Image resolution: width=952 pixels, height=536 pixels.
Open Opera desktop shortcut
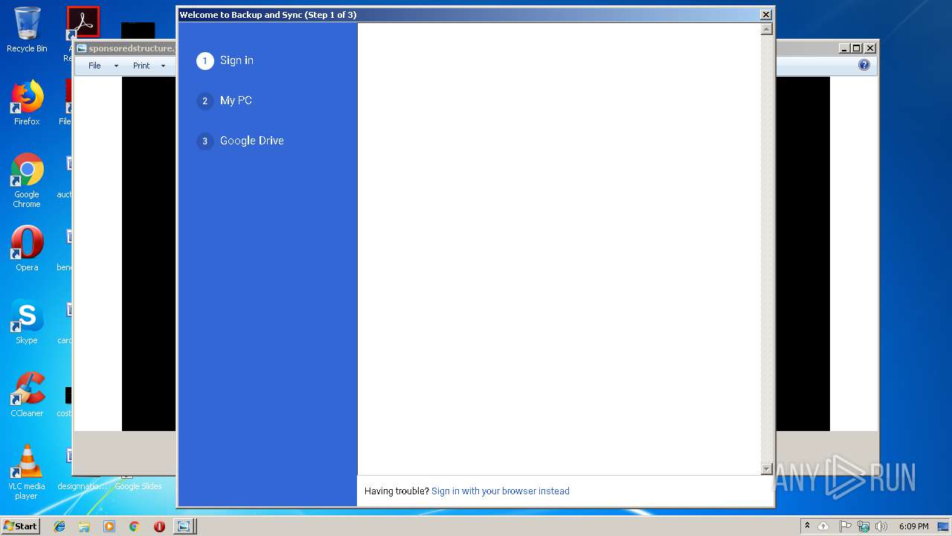click(27, 249)
